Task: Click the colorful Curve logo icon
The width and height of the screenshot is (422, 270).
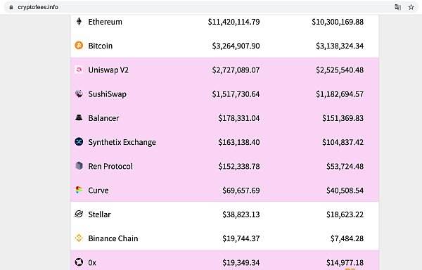Action: 79,190
